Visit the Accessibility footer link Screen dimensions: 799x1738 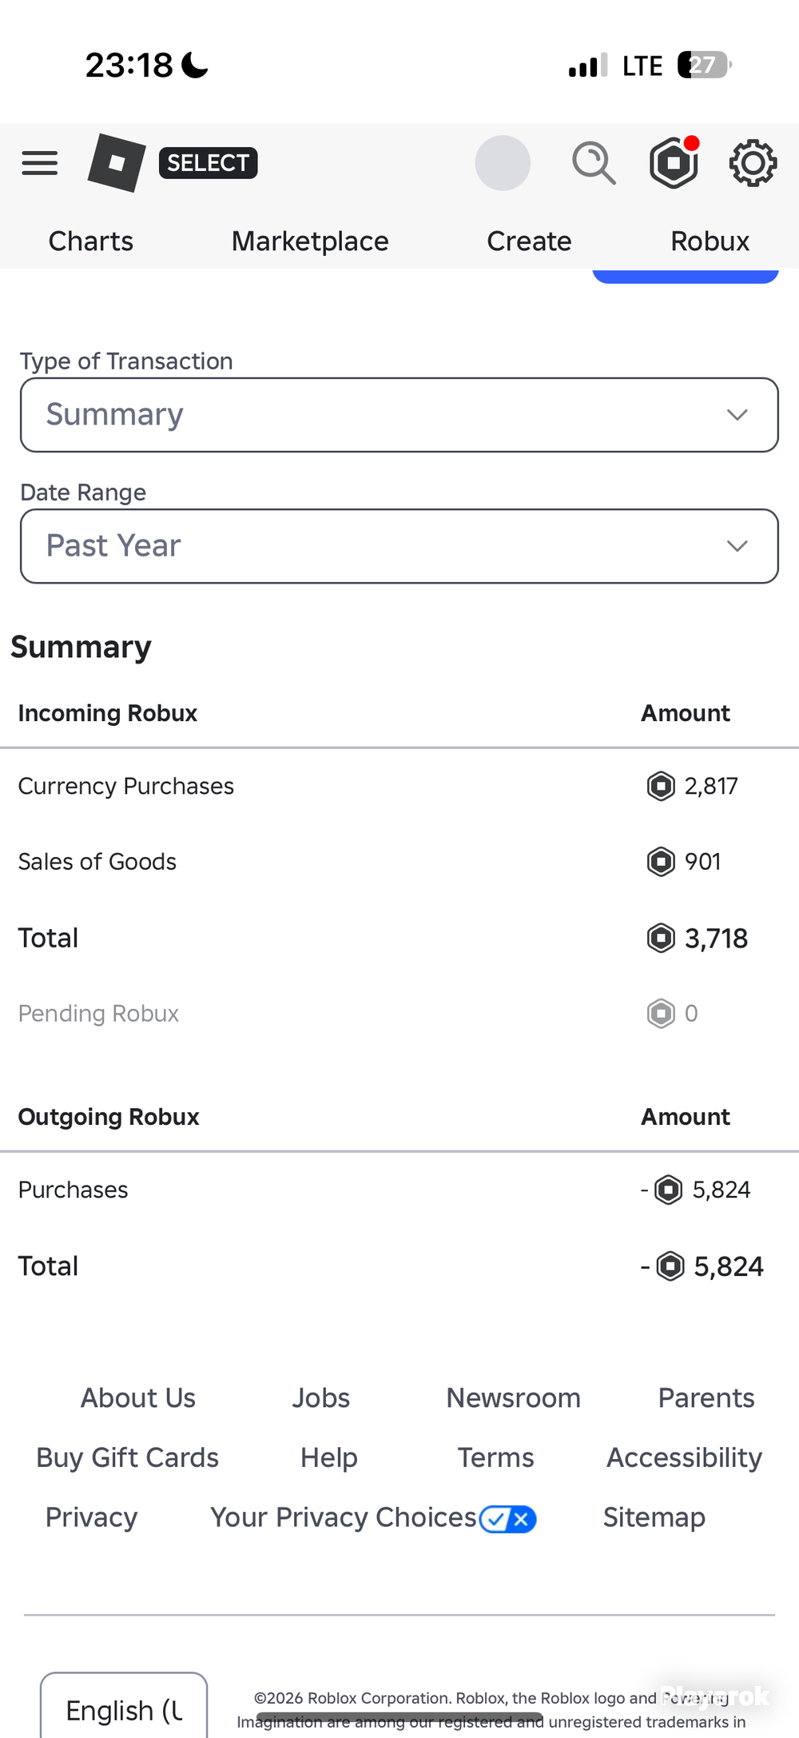click(x=684, y=1457)
